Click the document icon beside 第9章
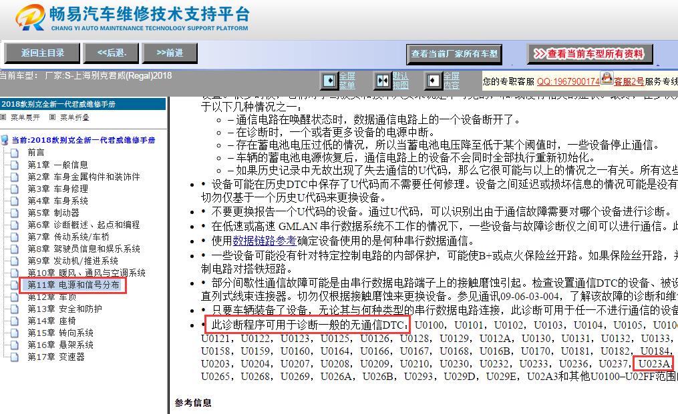Viewport: 678px width, 414px height. [x=15, y=261]
